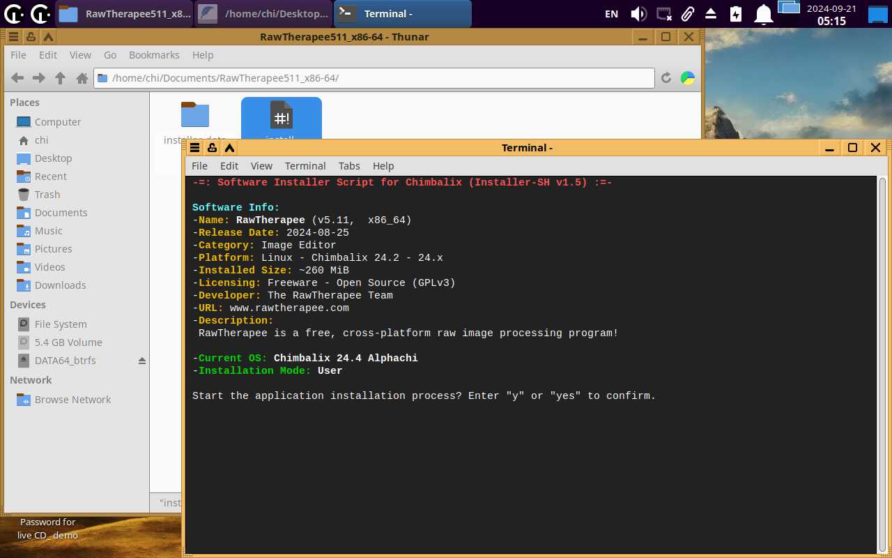This screenshot has width=892, height=558.
Task: Open the power manager battery icon
Action: point(736,14)
